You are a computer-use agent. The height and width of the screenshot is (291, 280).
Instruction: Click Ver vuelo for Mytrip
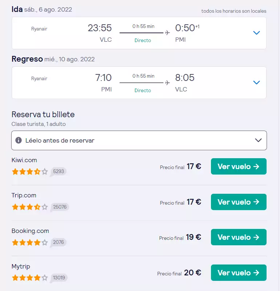[x=239, y=272]
